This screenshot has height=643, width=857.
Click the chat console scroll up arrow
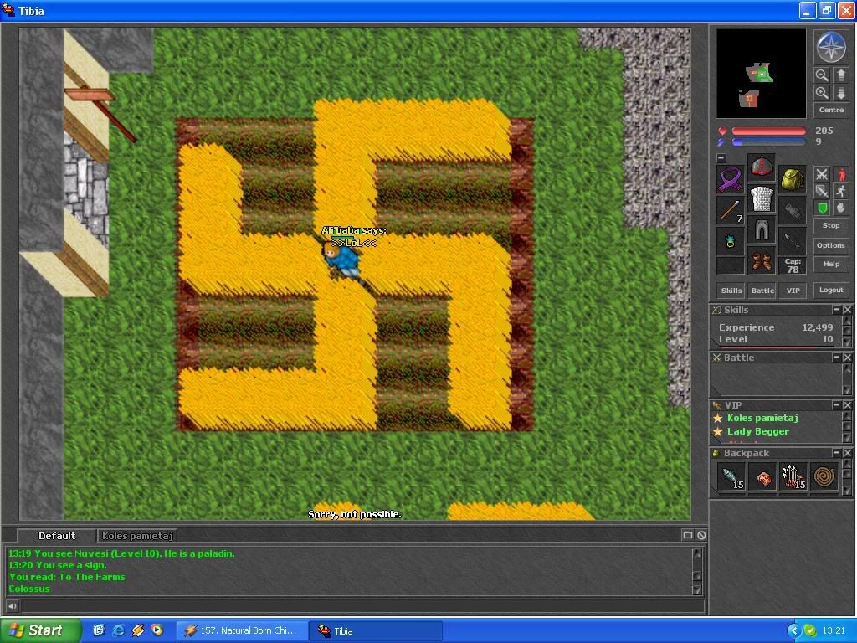[697, 553]
